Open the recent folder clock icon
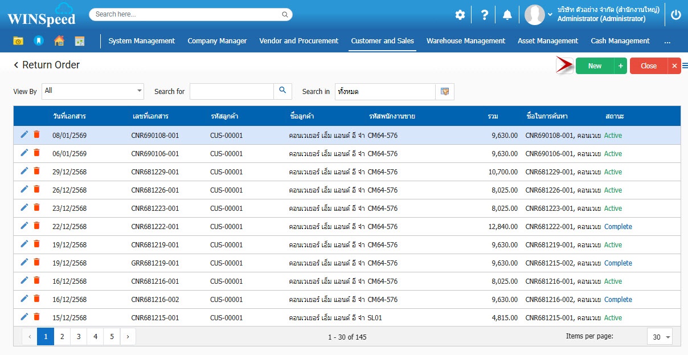688x355 pixels. 18,41
